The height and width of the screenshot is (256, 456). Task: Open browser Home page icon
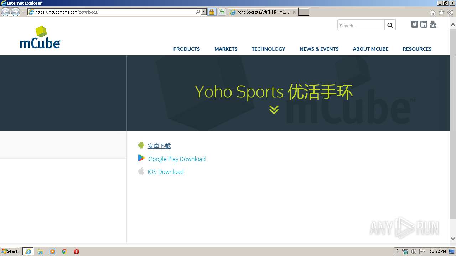433,12
